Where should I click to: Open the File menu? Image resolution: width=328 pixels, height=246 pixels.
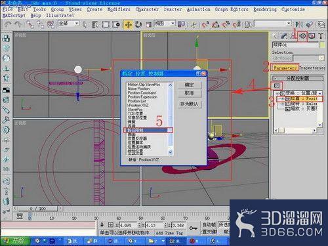point(7,9)
